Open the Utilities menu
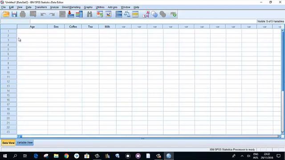Image resolution: width=285 pixels, height=160 pixels. click(100, 7)
